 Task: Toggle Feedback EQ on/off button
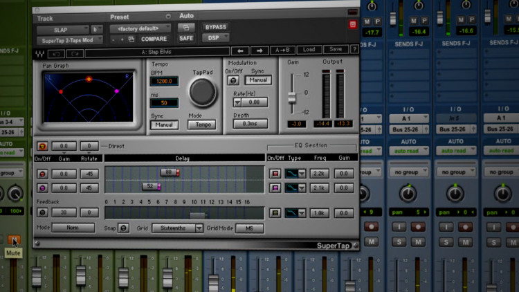[275, 213]
